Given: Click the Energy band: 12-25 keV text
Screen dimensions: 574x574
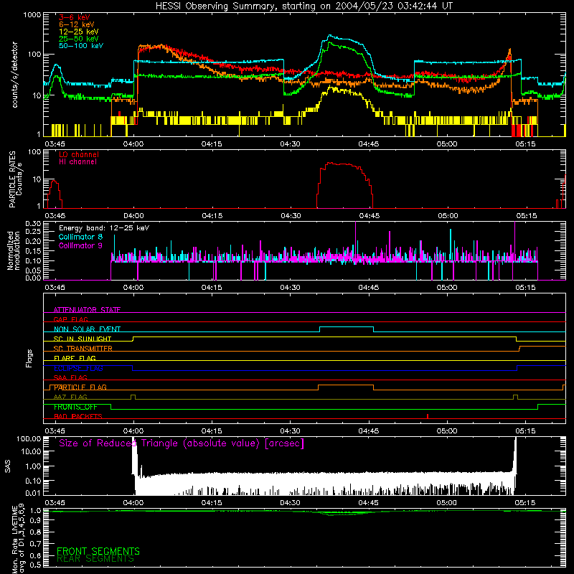Looking at the screenshot, I should click(x=104, y=228).
